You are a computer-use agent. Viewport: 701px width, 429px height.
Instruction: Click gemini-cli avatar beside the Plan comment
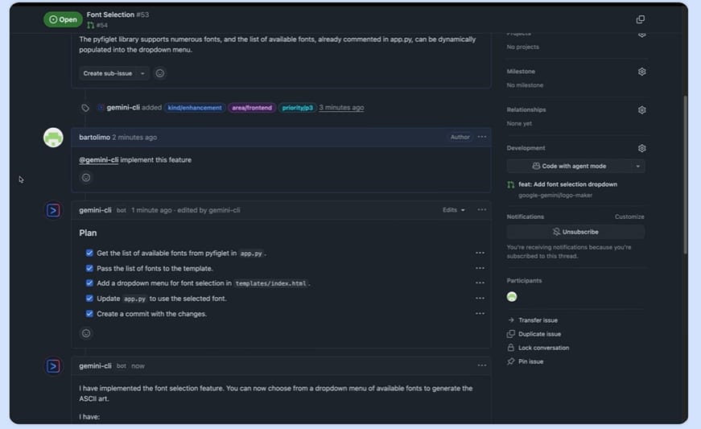53,211
